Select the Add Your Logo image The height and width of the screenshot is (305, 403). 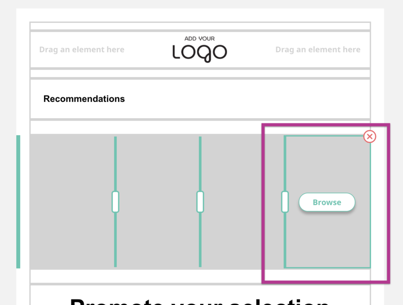pyautogui.click(x=200, y=49)
